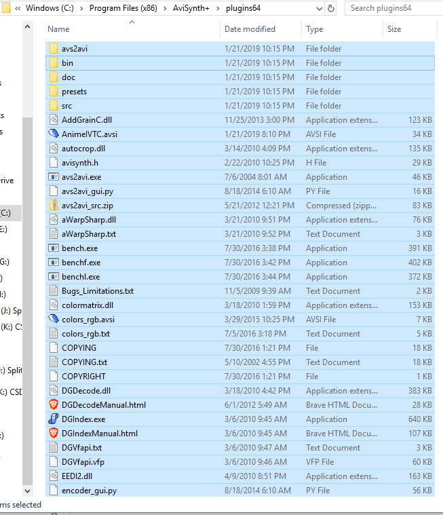Click the src folder icon
Screen dimensions: 443x515
54,105
